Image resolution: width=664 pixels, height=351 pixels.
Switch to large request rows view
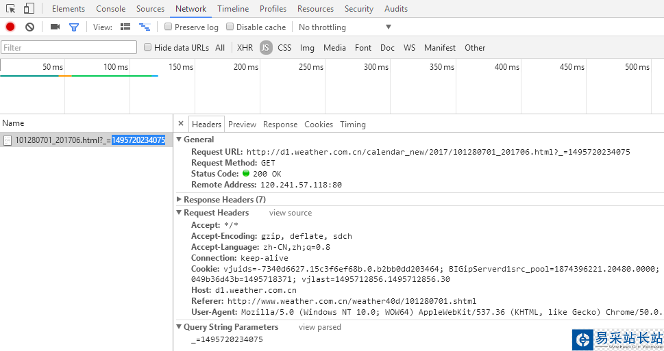pyautogui.click(x=125, y=27)
